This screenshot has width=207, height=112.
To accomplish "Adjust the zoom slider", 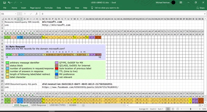I will coord(191,109).
